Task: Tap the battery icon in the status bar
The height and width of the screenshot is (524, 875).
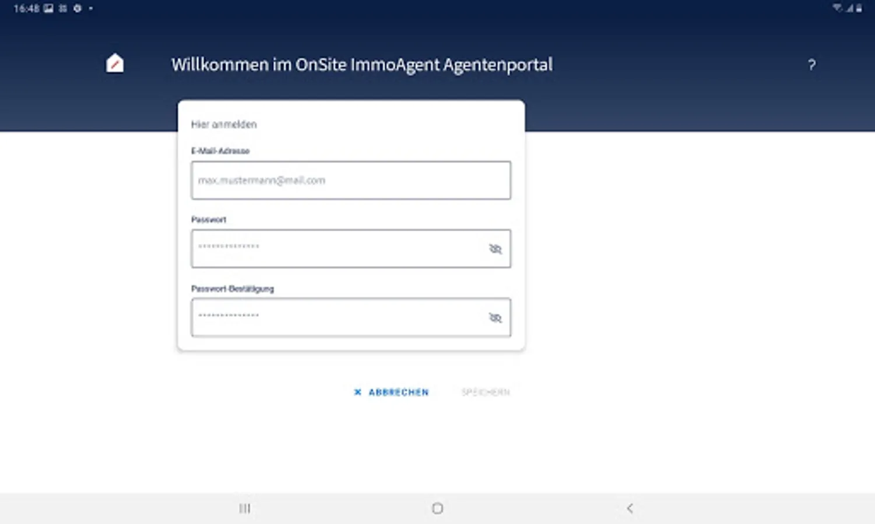Action: click(859, 8)
